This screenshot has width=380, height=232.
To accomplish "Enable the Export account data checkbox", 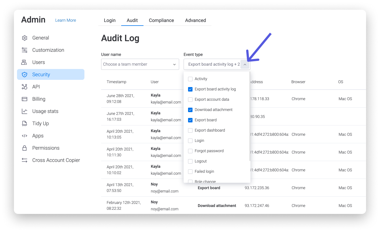I will click(190, 100).
